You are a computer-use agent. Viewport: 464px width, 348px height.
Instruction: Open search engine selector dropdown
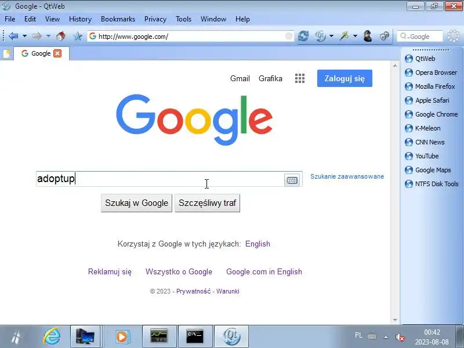tap(404, 37)
